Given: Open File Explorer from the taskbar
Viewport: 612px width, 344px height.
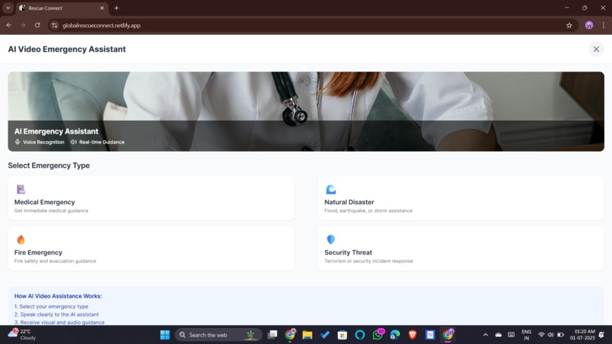Looking at the screenshot, I should tap(308, 335).
